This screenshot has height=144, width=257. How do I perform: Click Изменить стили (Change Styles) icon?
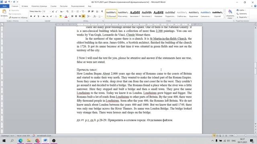pos(230,14)
